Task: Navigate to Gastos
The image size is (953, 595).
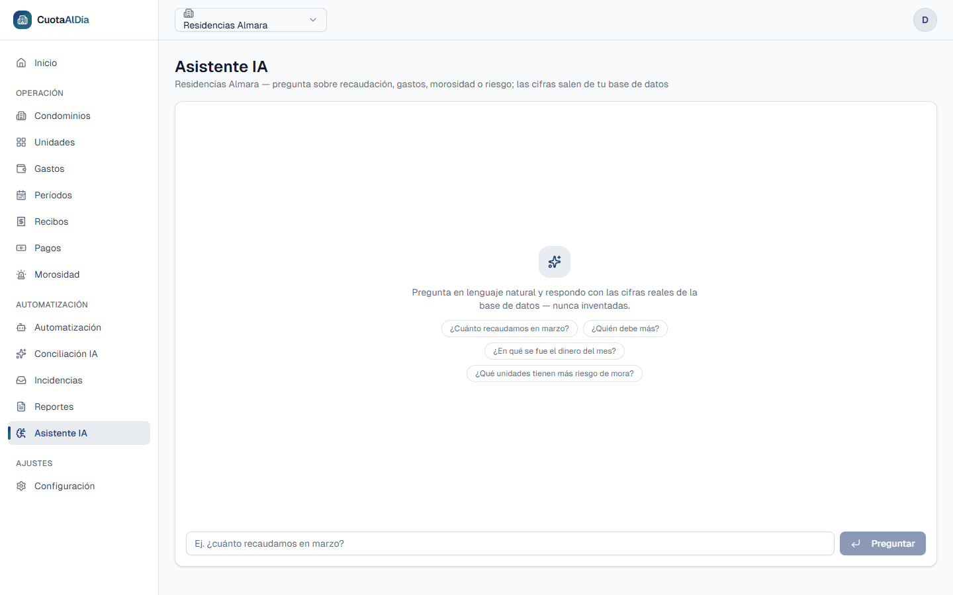Action: tap(79, 169)
